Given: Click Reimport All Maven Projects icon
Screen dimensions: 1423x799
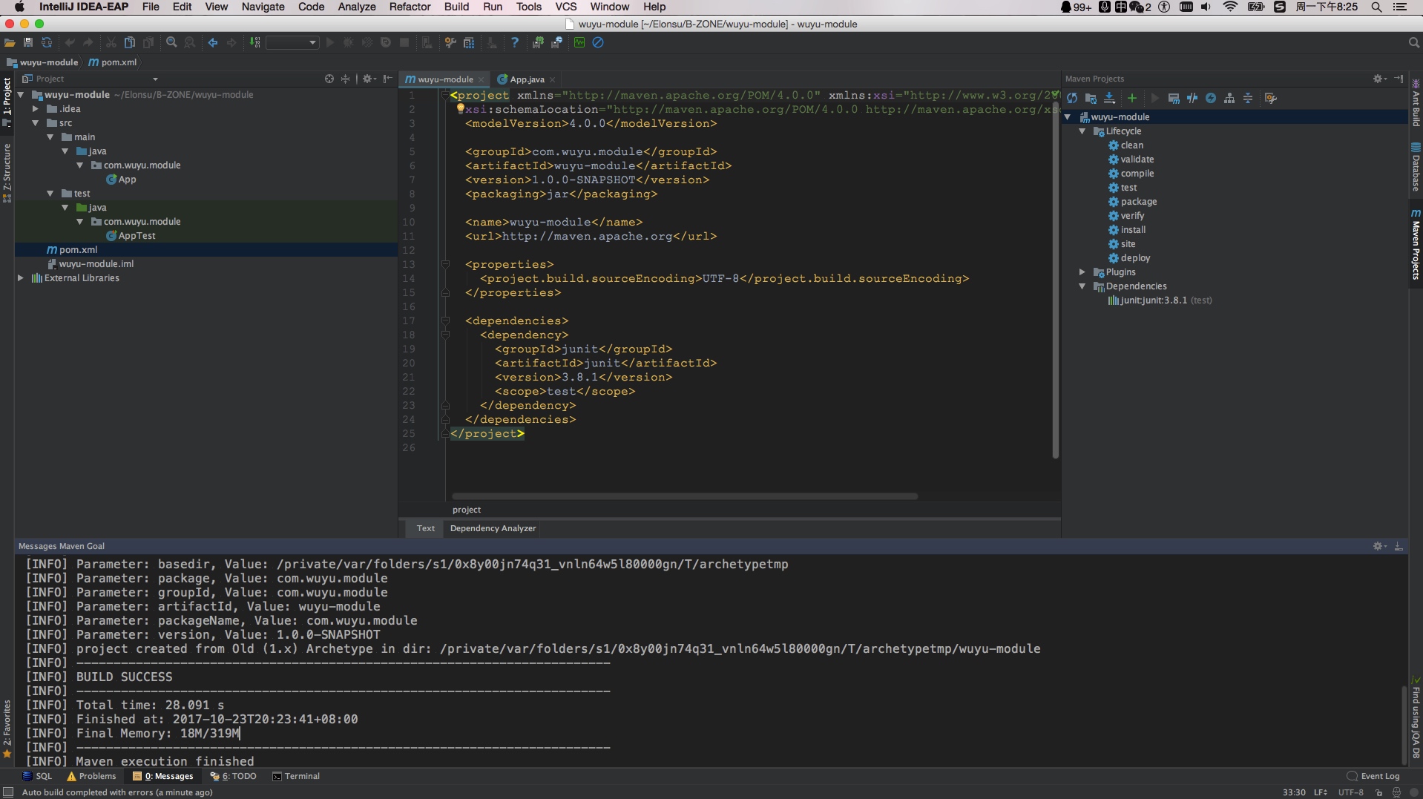Looking at the screenshot, I should [x=1072, y=98].
